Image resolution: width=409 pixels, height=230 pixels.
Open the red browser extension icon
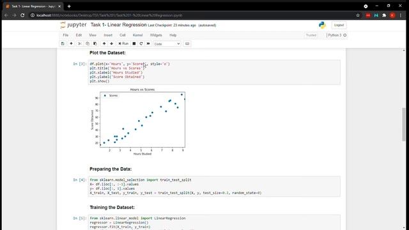tap(368, 15)
